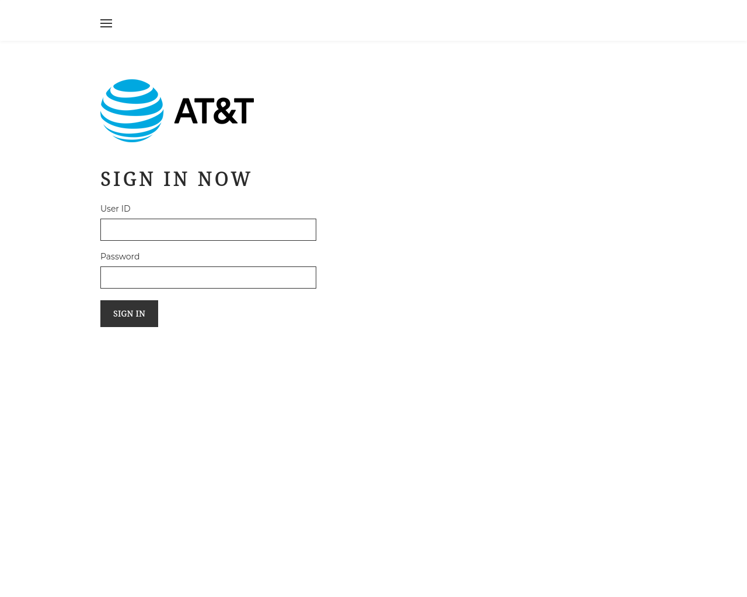Select the striped globe emblem
The width and height of the screenshot is (747, 597).
[132, 111]
